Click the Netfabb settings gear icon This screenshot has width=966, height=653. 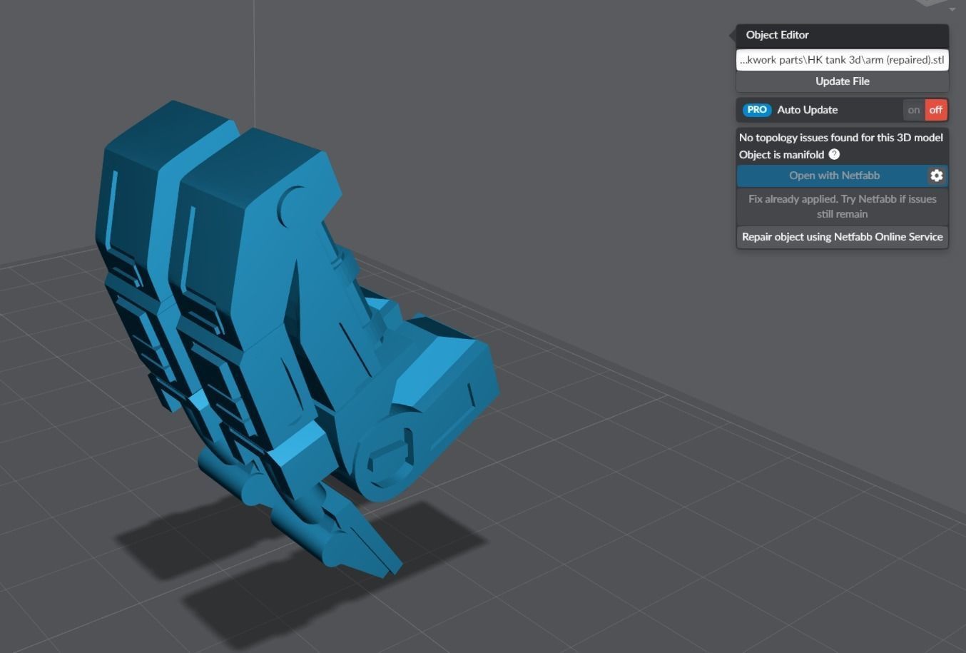(x=936, y=175)
